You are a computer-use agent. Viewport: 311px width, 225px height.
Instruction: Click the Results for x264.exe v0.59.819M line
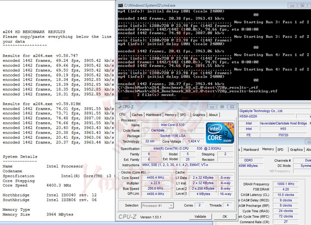click(41, 104)
